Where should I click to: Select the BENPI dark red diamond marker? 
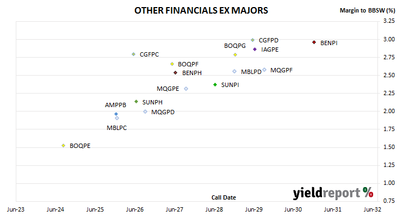(x=314, y=42)
